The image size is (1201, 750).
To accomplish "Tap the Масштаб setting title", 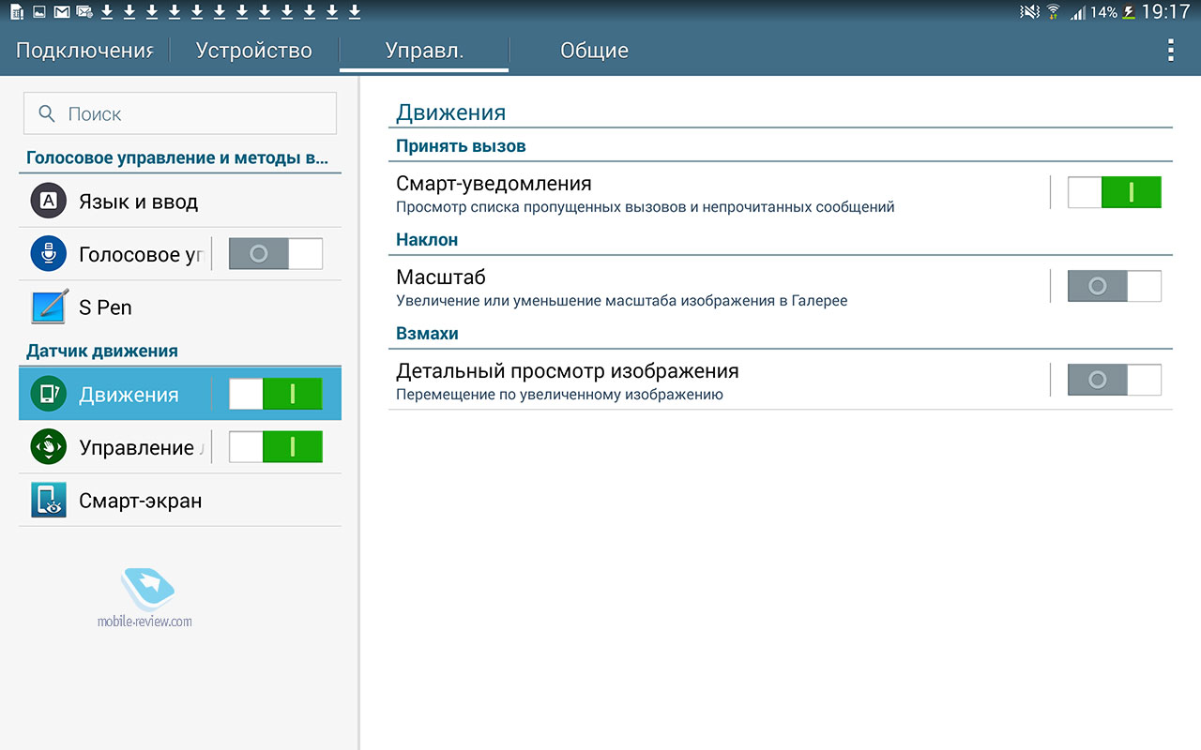I will click(x=441, y=277).
